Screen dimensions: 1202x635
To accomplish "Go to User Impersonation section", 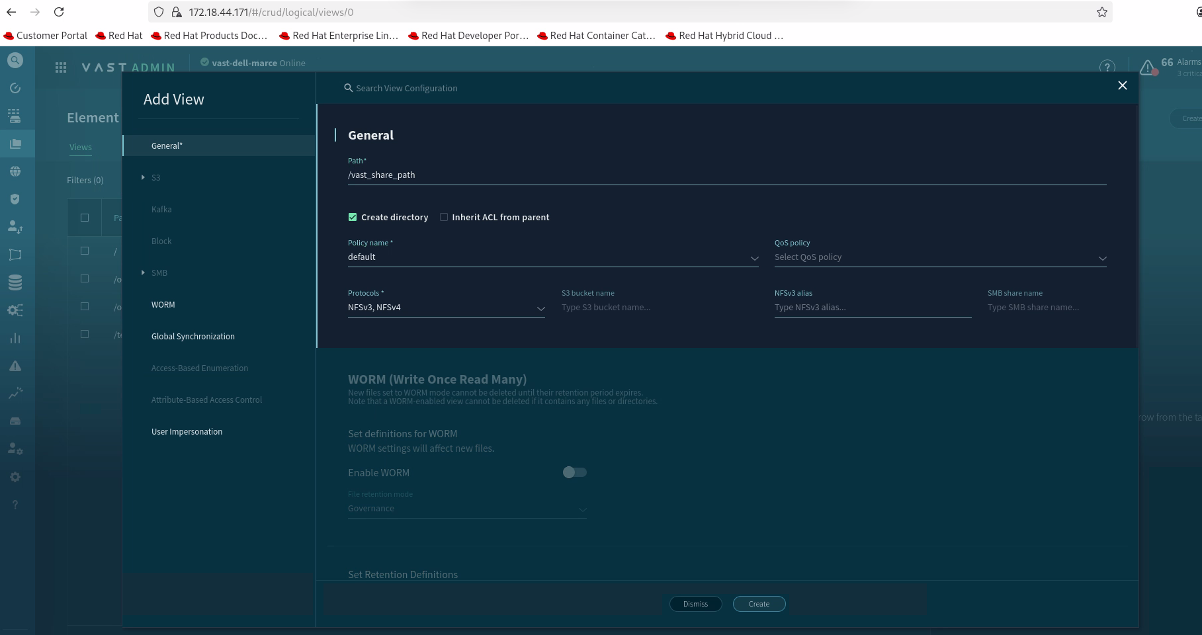I will coord(187,431).
